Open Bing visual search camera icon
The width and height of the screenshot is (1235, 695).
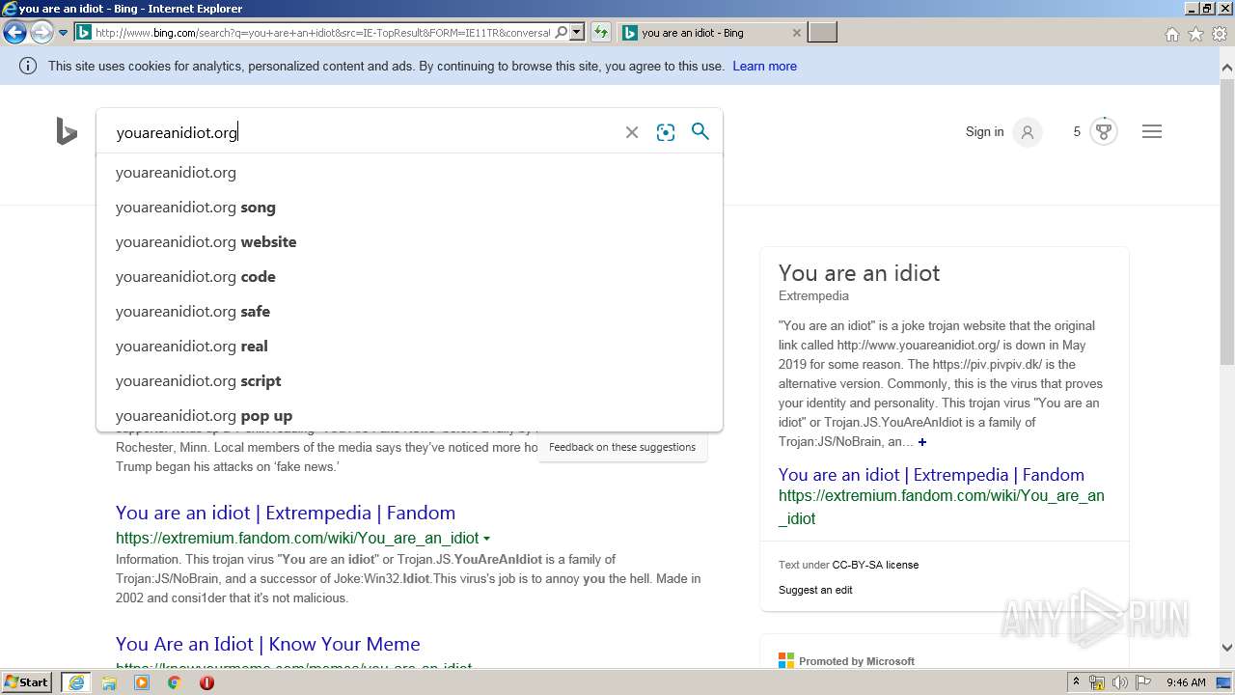click(666, 132)
